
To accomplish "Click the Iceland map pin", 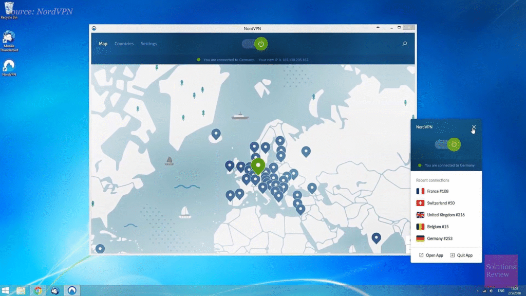I will [x=216, y=134].
